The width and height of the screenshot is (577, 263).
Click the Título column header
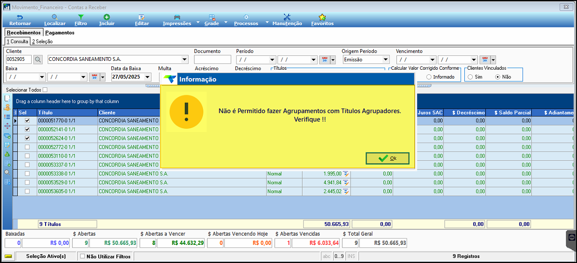click(x=67, y=112)
